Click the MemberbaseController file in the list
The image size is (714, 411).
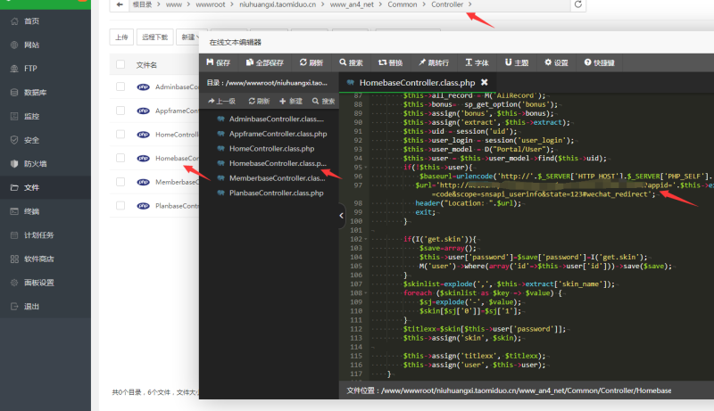177,182
